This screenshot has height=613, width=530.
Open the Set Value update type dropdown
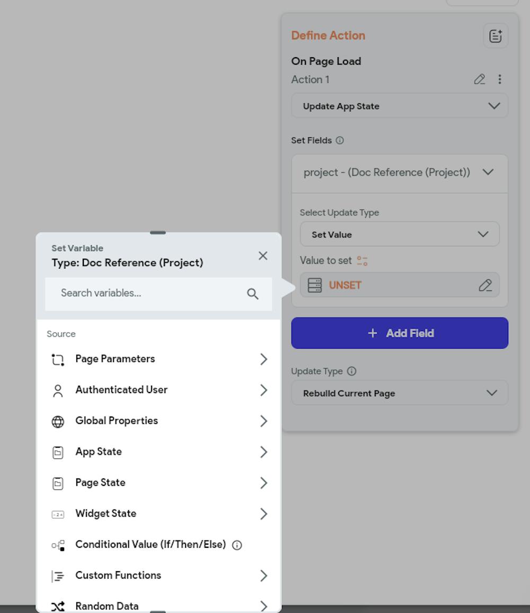pyautogui.click(x=400, y=234)
